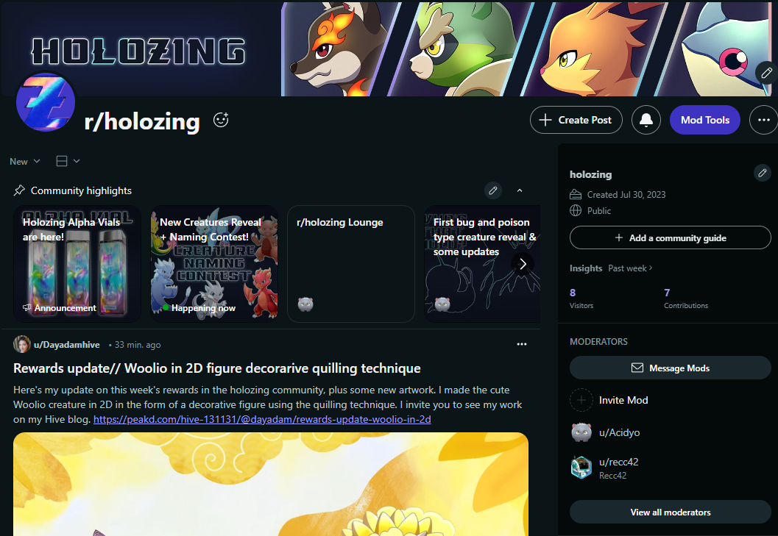Click the banner edit pencil icon
The image size is (778, 536).
766,73
